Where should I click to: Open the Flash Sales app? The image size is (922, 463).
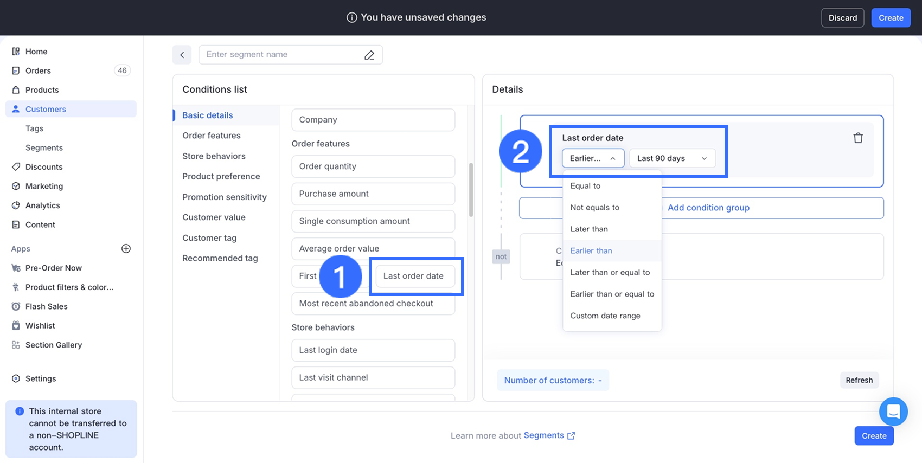(47, 306)
